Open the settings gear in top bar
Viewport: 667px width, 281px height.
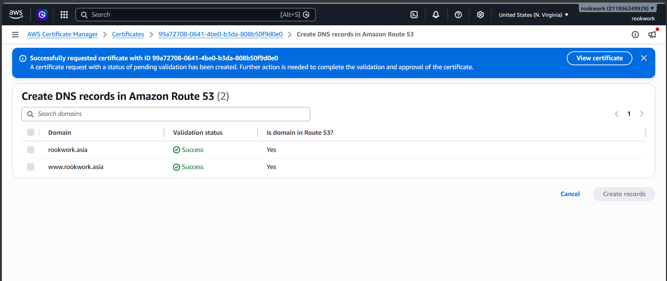tap(480, 15)
